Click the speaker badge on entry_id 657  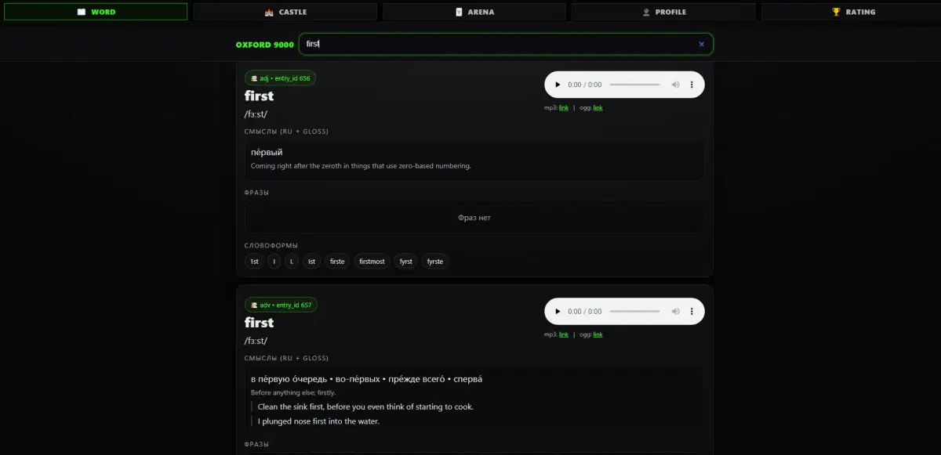(253, 305)
